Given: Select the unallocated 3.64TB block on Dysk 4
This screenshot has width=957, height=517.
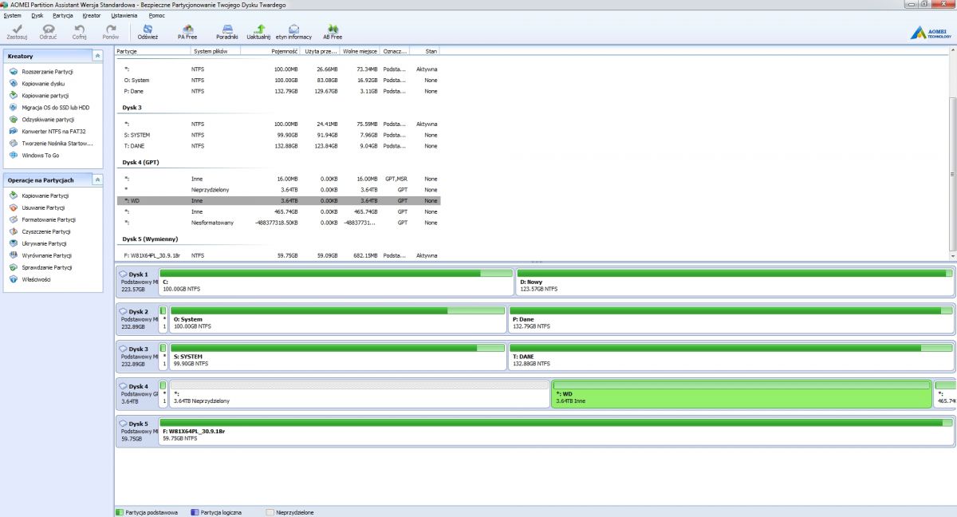Looking at the screenshot, I should 360,394.
